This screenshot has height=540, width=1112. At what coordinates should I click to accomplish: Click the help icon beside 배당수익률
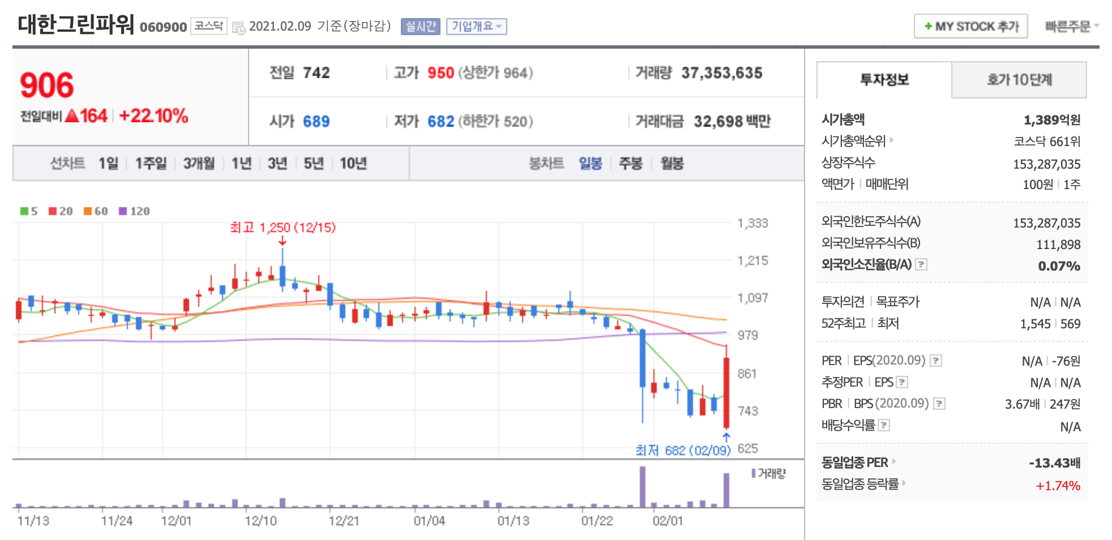884,425
